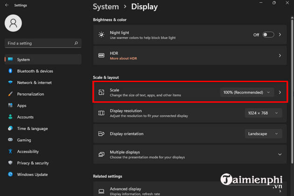Select System in the sidebar
Screen dimensions: 294x196
tap(43, 59)
